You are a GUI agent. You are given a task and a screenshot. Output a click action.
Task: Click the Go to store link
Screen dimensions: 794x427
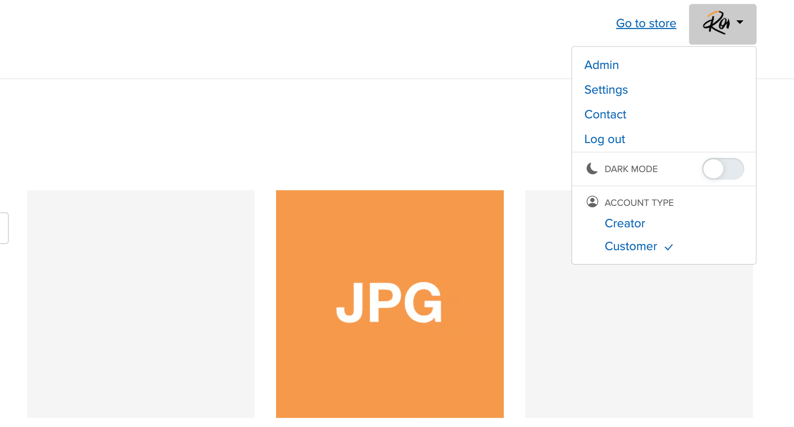646,23
